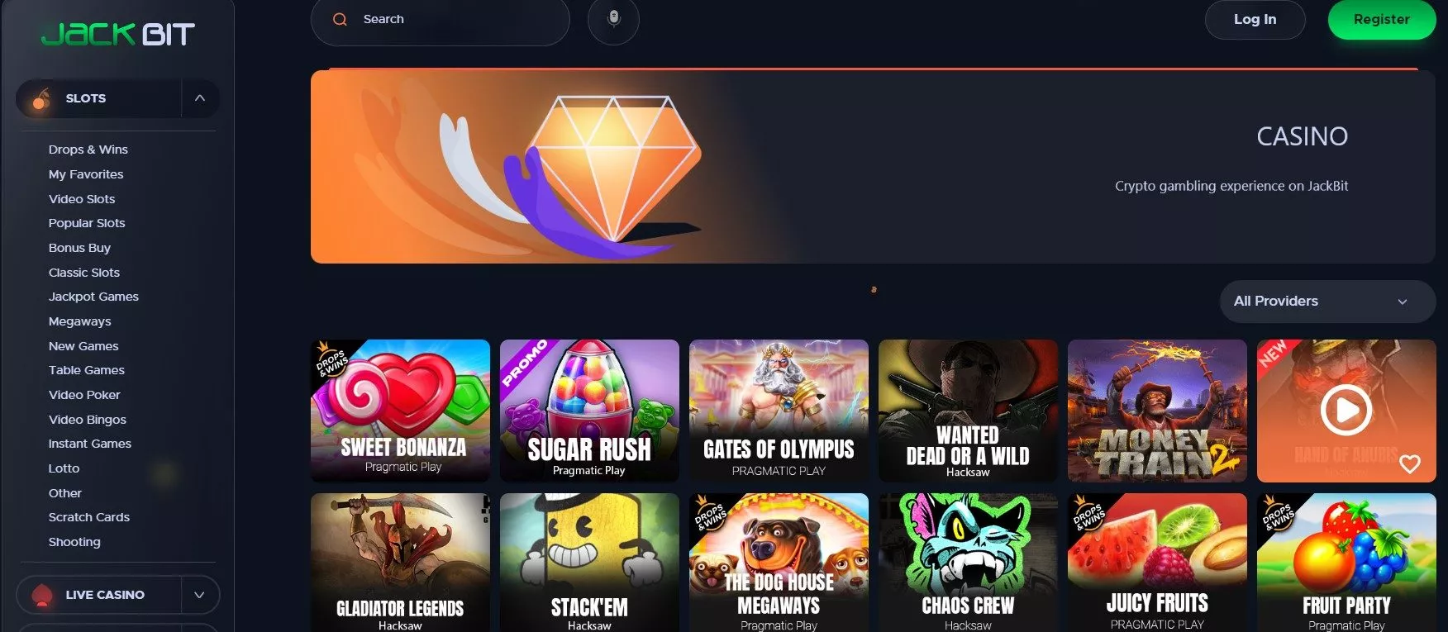Expand the Live Casino section chevron
The height and width of the screenshot is (632, 1448).
pos(199,595)
